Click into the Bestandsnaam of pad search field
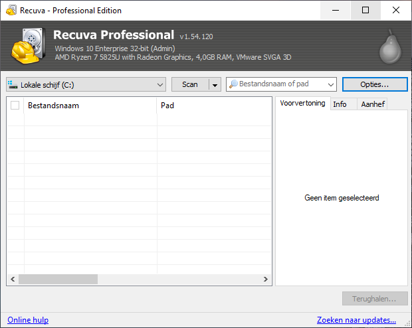Image resolution: width=412 pixels, height=328 pixels. [x=281, y=84]
